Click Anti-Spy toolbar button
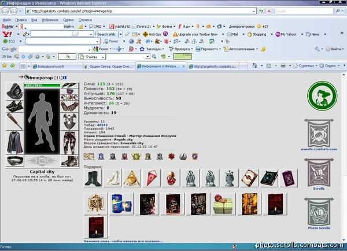Image resolution: width=347 pixels, height=251 pixels. coord(152,34)
